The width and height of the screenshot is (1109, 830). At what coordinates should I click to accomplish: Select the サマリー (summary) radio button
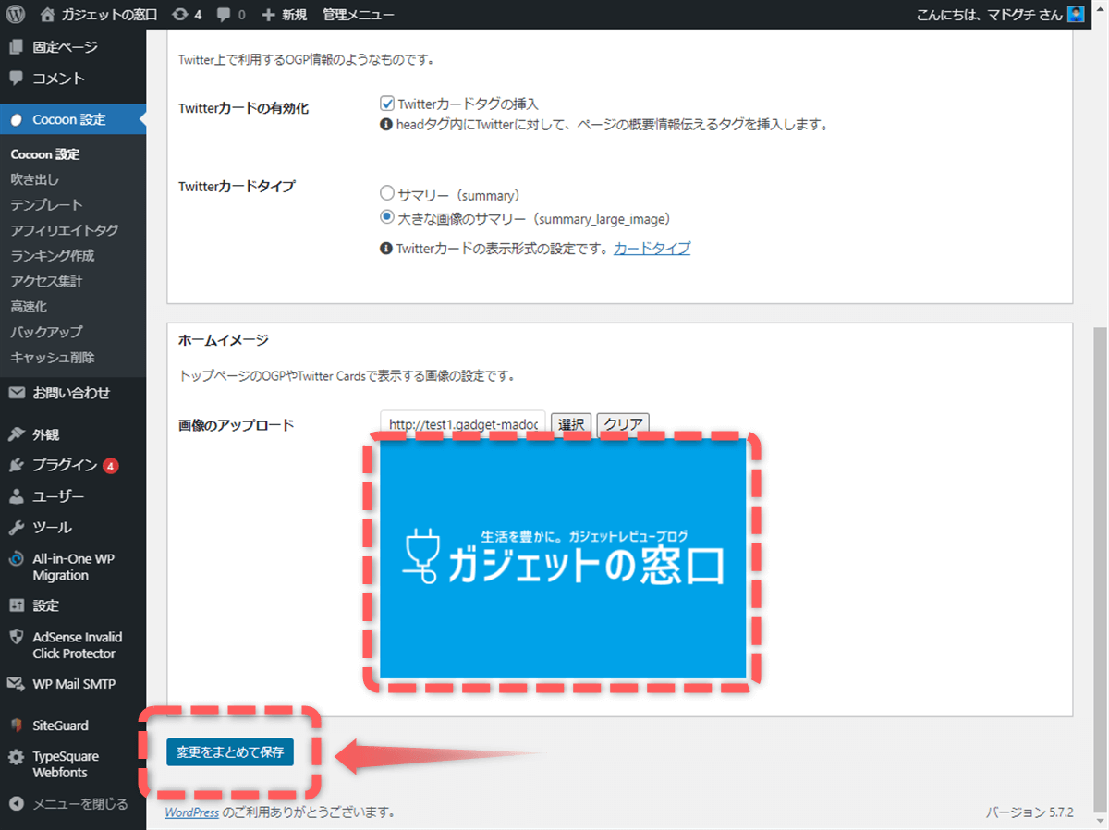click(387, 194)
